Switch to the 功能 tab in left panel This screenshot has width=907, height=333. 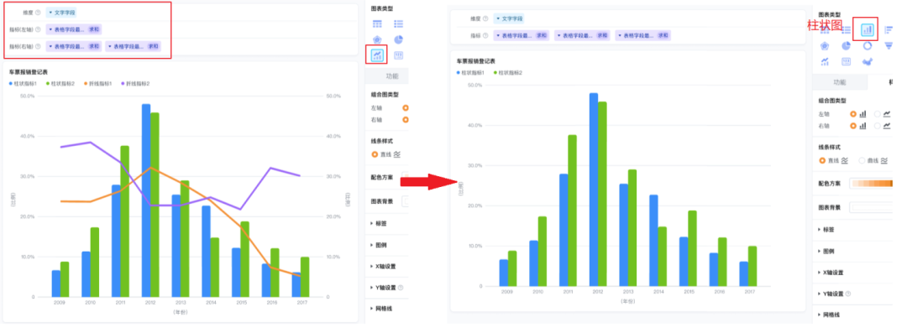click(x=392, y=75)
